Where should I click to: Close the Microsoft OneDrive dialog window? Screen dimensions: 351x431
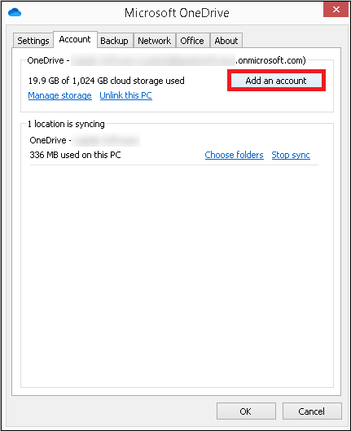pyautogui.click(x=336, y=10)
